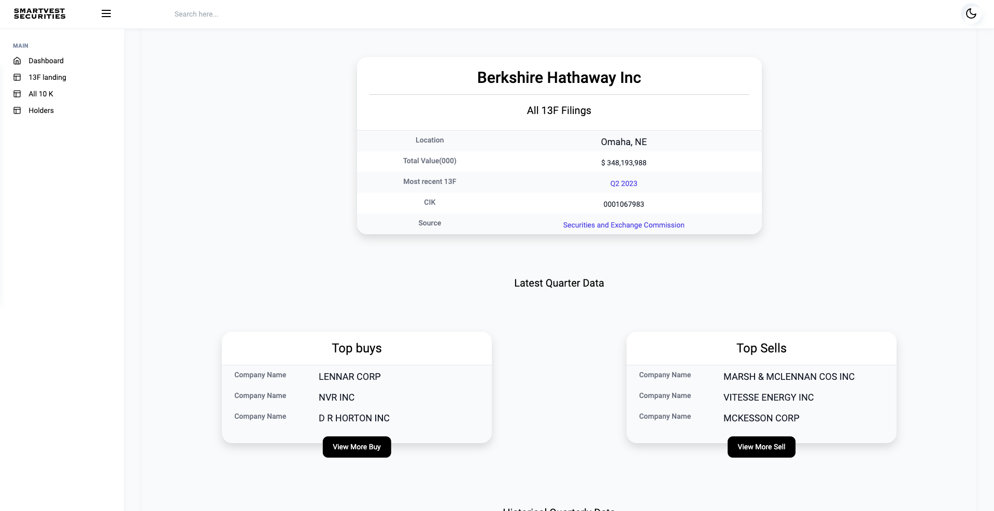Screen dimensions: 994x511
Task: Click the Dashboard home icon
Action: [17, 61]
